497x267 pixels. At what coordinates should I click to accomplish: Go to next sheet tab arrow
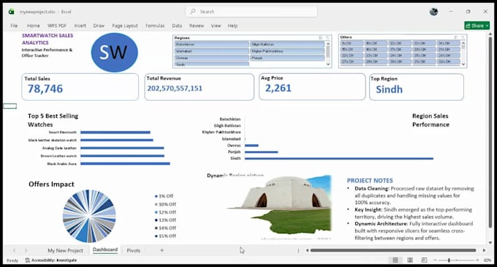click(x=26, y=250)
